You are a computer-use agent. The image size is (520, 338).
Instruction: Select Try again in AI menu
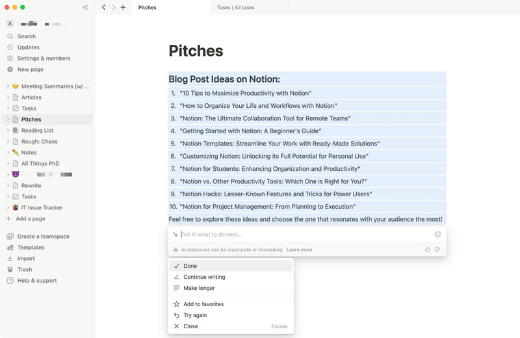click(231, 315)
